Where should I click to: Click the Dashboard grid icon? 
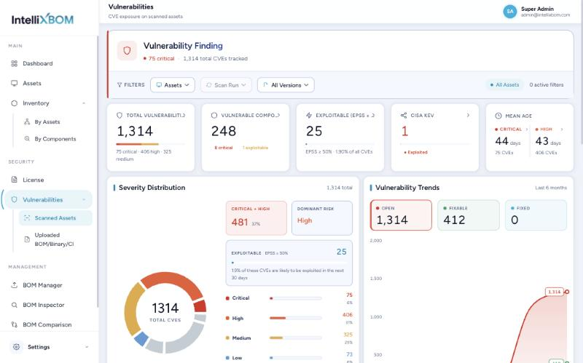pos(14,63)
